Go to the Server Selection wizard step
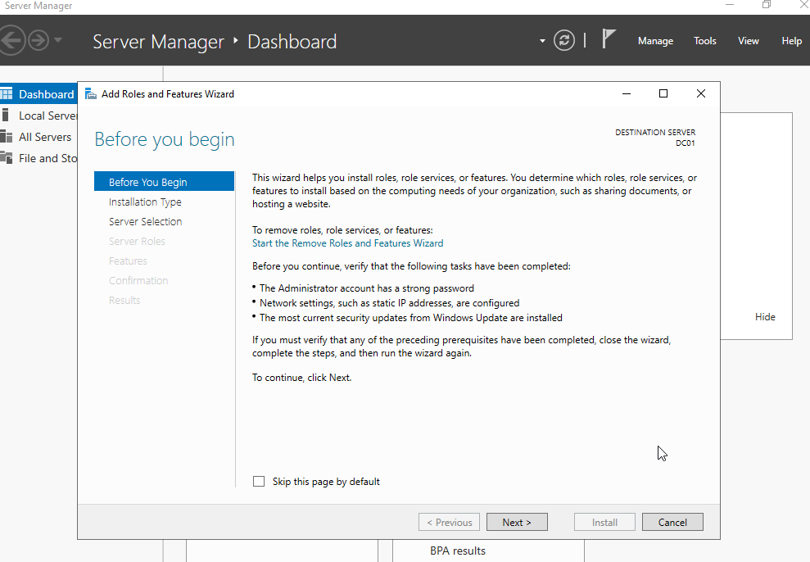810x562 pixels. pos(145,221)
